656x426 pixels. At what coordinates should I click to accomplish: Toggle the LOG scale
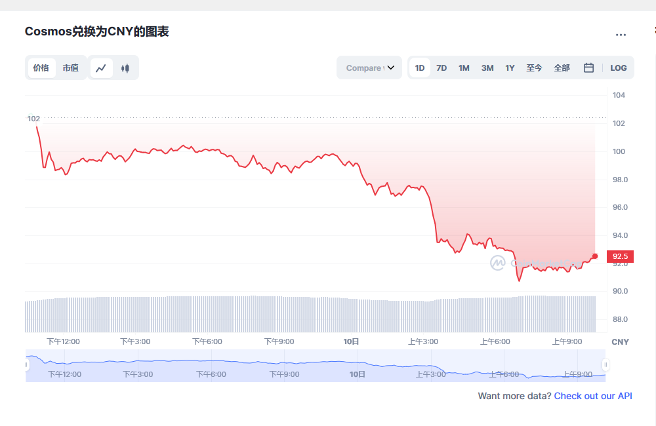click(618, 68)
